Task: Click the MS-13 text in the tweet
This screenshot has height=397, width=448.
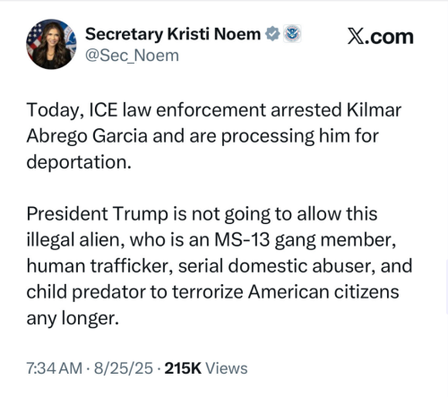Action: point(242,239)
